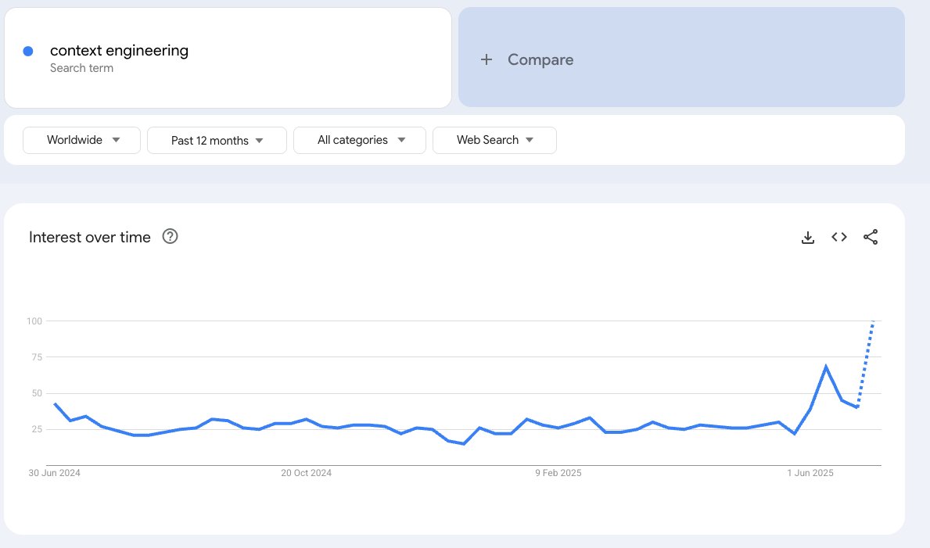Click the dotted forecast line segment

866,363
